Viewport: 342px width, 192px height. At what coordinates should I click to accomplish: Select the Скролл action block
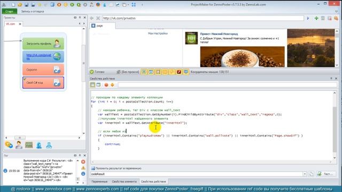tap(43, 70)
